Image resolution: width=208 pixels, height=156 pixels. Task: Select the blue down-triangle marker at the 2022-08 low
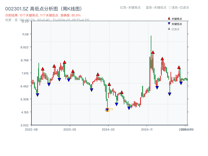click(x=37, y=95)
